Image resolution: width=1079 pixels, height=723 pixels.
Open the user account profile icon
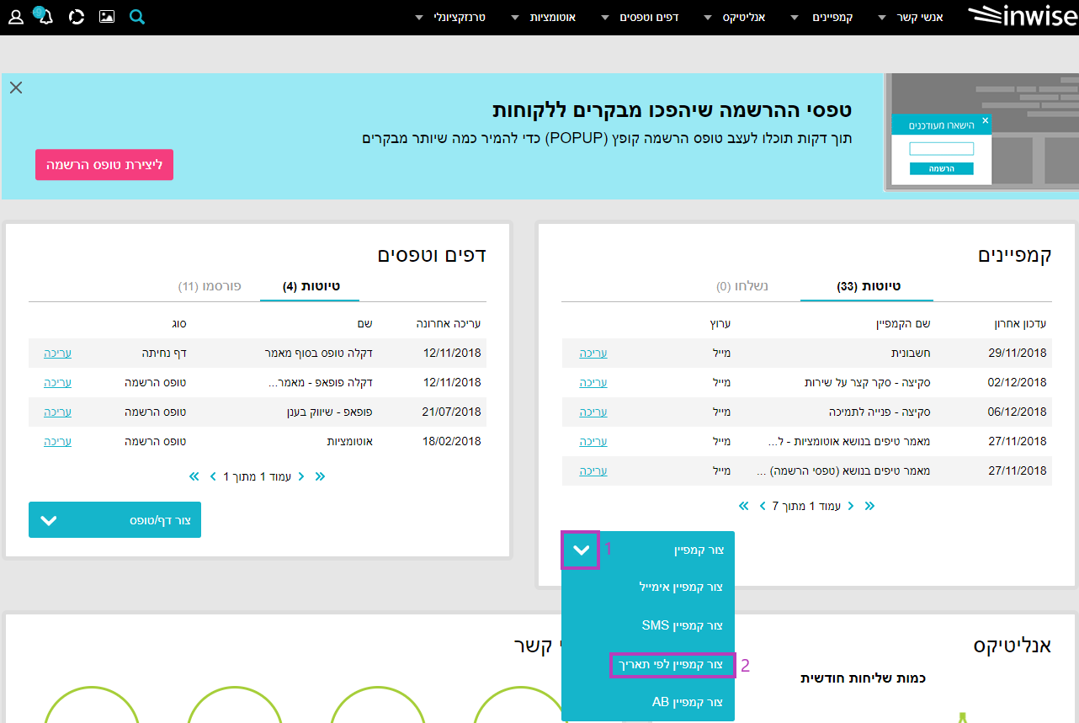click(16, 17)
